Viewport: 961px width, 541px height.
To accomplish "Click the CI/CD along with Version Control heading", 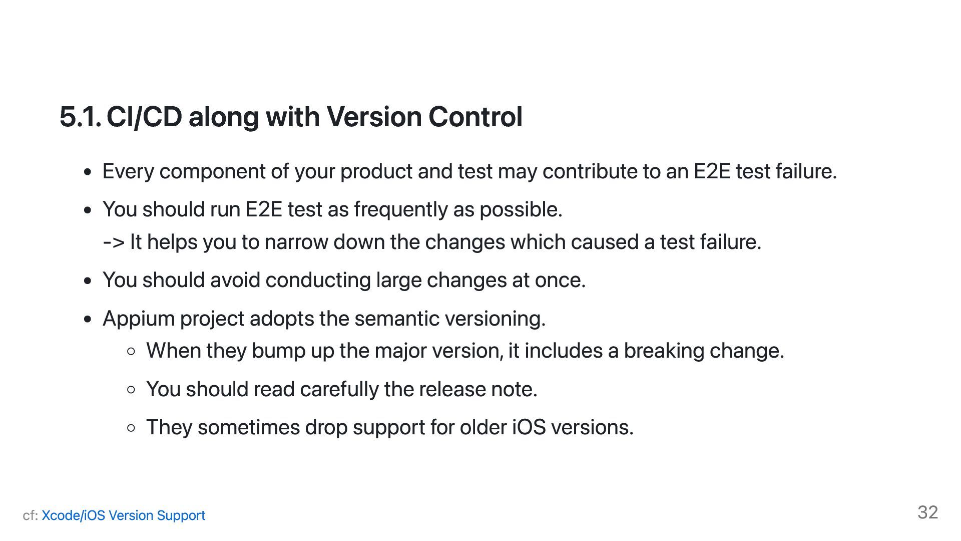I will point(314,117).
